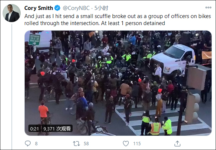Open the reply speech bubble icon
This screenshot has width=216, height=150.
tap(28, 143)
